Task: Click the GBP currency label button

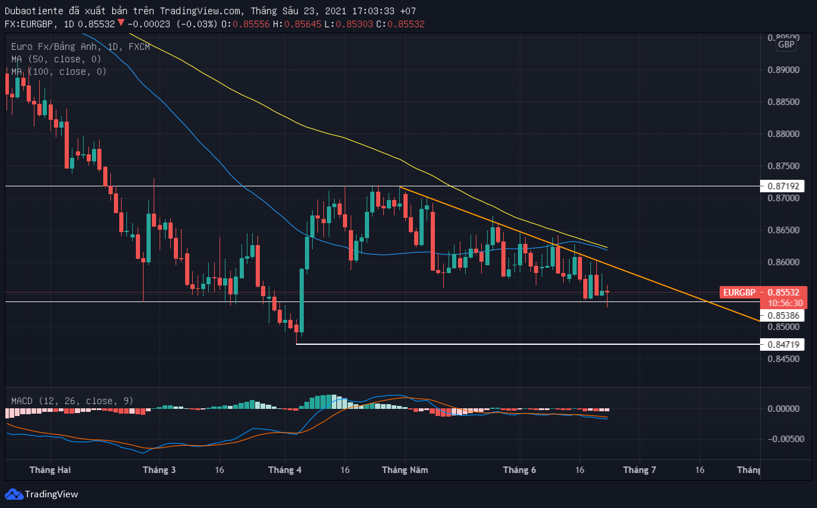Action: point(786,45)
